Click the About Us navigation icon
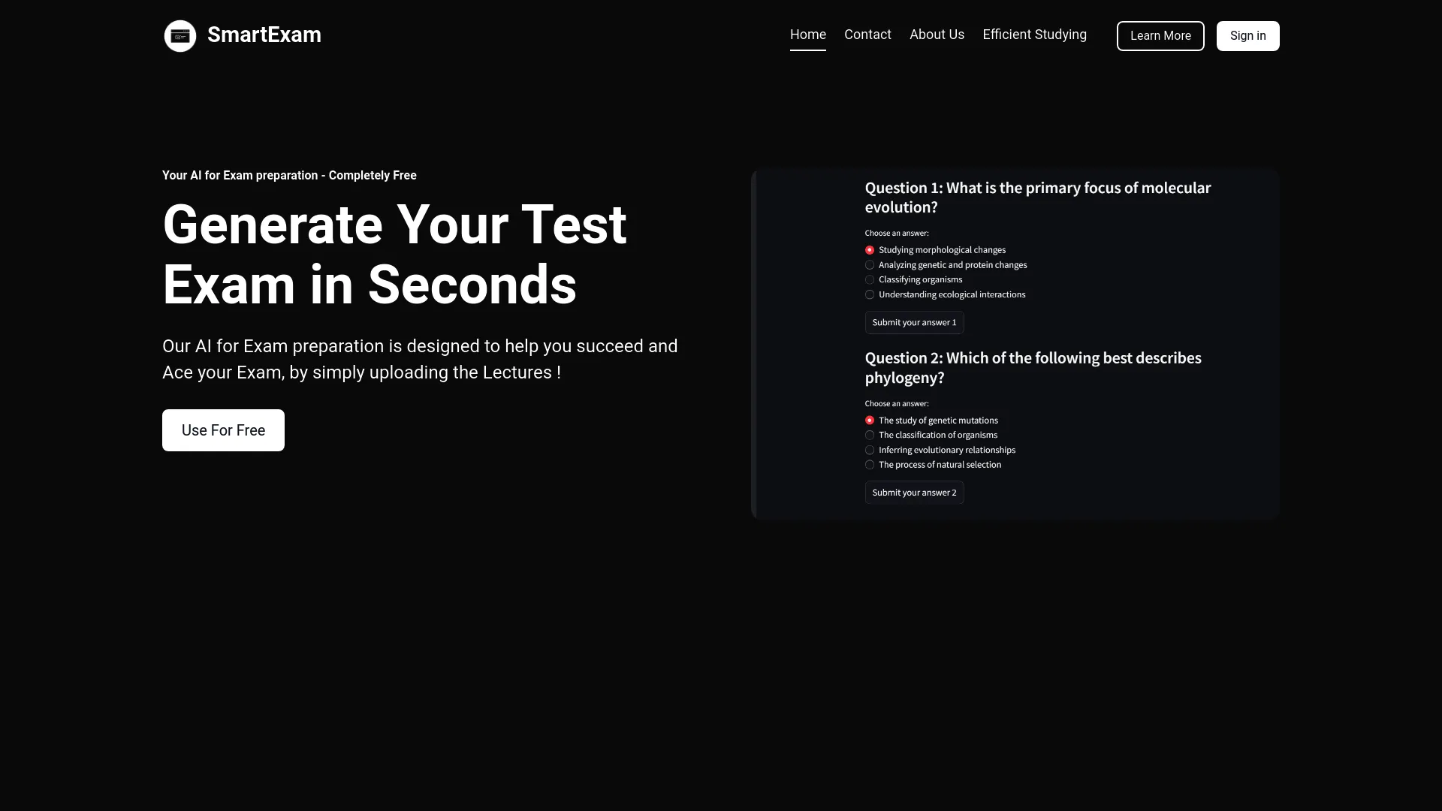This screenshot has height=811, width=1442. pyautogui.click(x=937, y=35)
